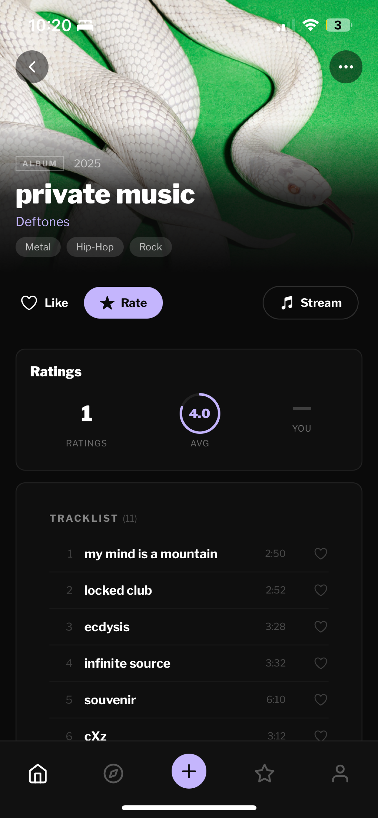Heart the infinite source track
This screenshot has width=378, height=818.
pos(321,663)
